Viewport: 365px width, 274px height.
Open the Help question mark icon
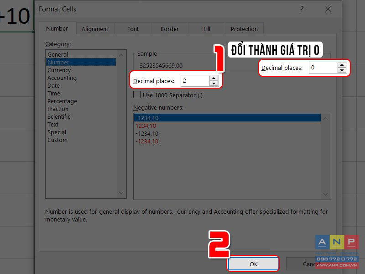click(302, 9)
